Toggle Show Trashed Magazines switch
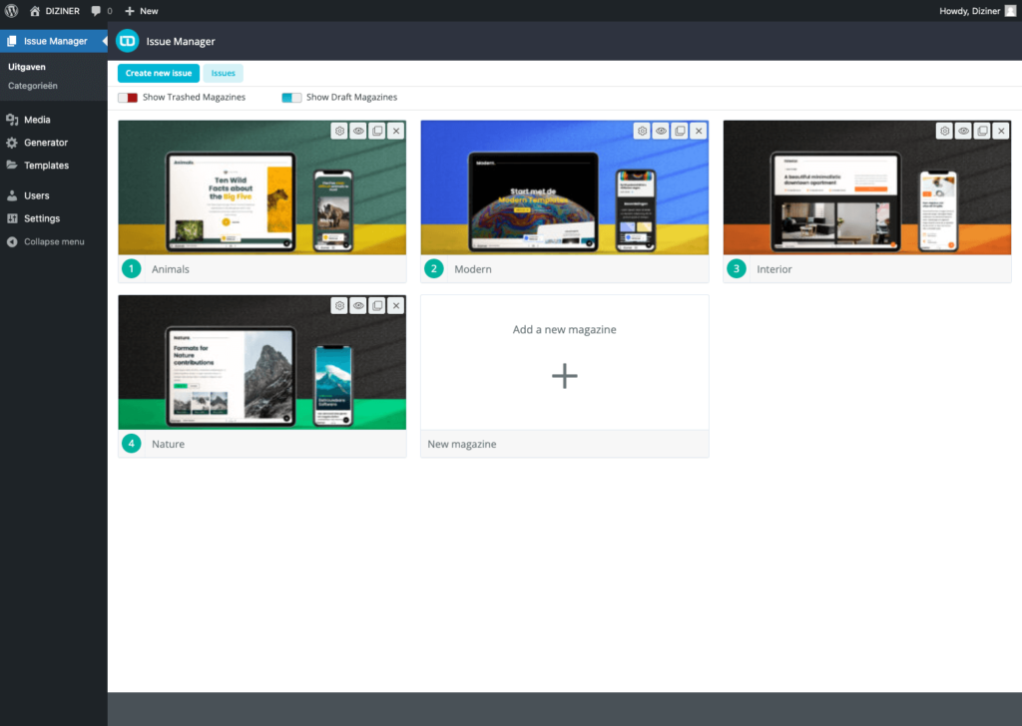 click(x=128, y=98)
